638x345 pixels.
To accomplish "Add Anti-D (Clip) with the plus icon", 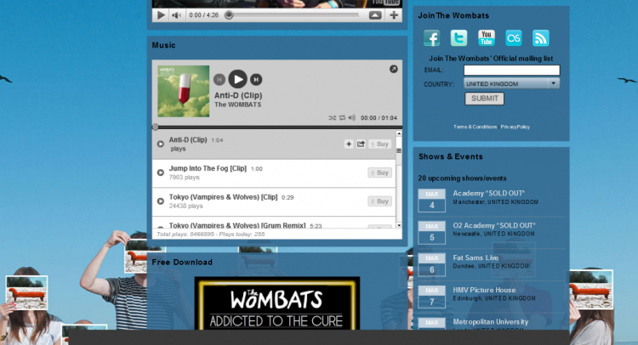I will click(x=349, y=144).
